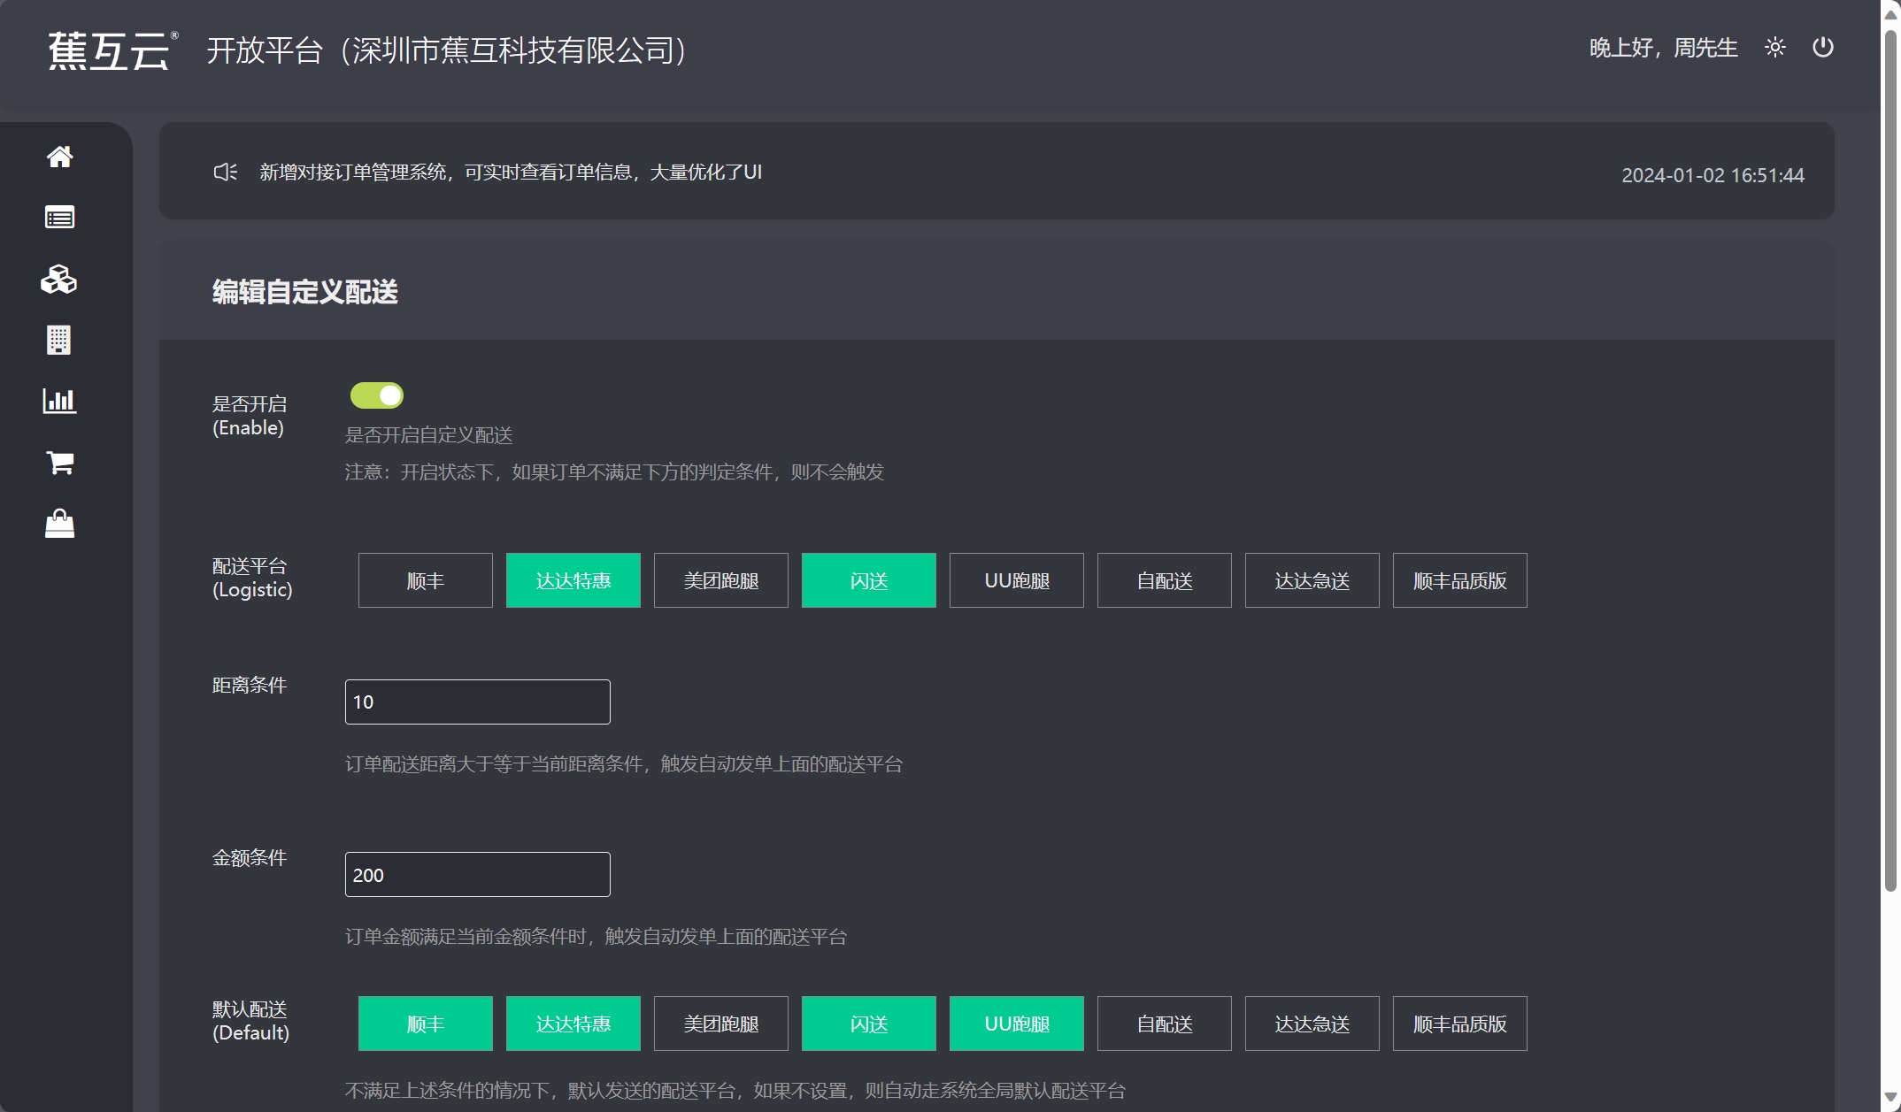Select UU跑腿 in 配送平台 row

1017,580
